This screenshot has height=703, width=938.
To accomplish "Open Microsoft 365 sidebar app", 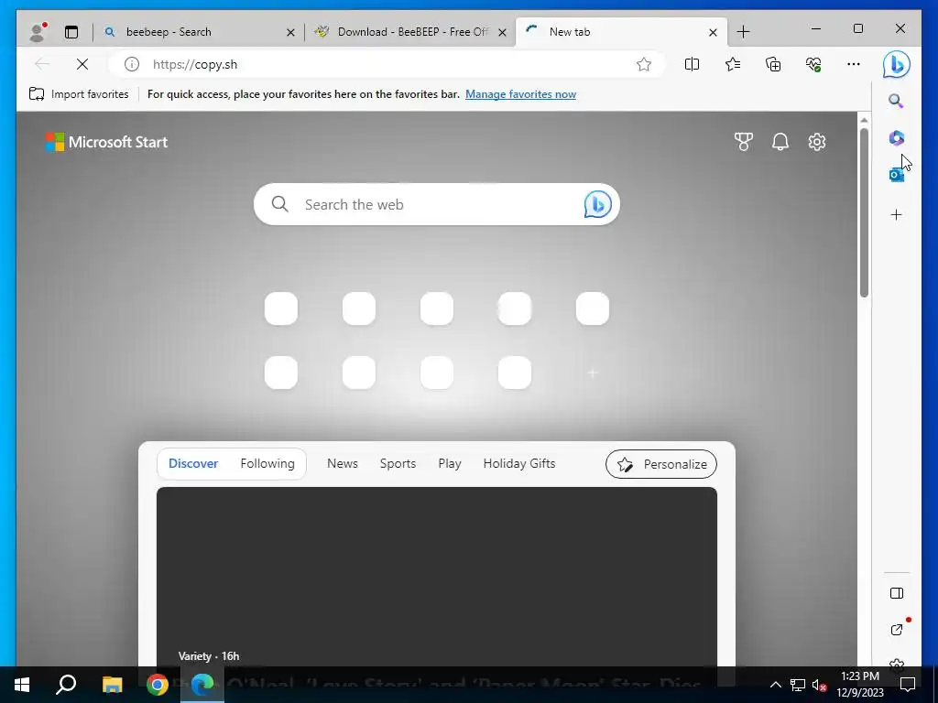I will 896,138.
